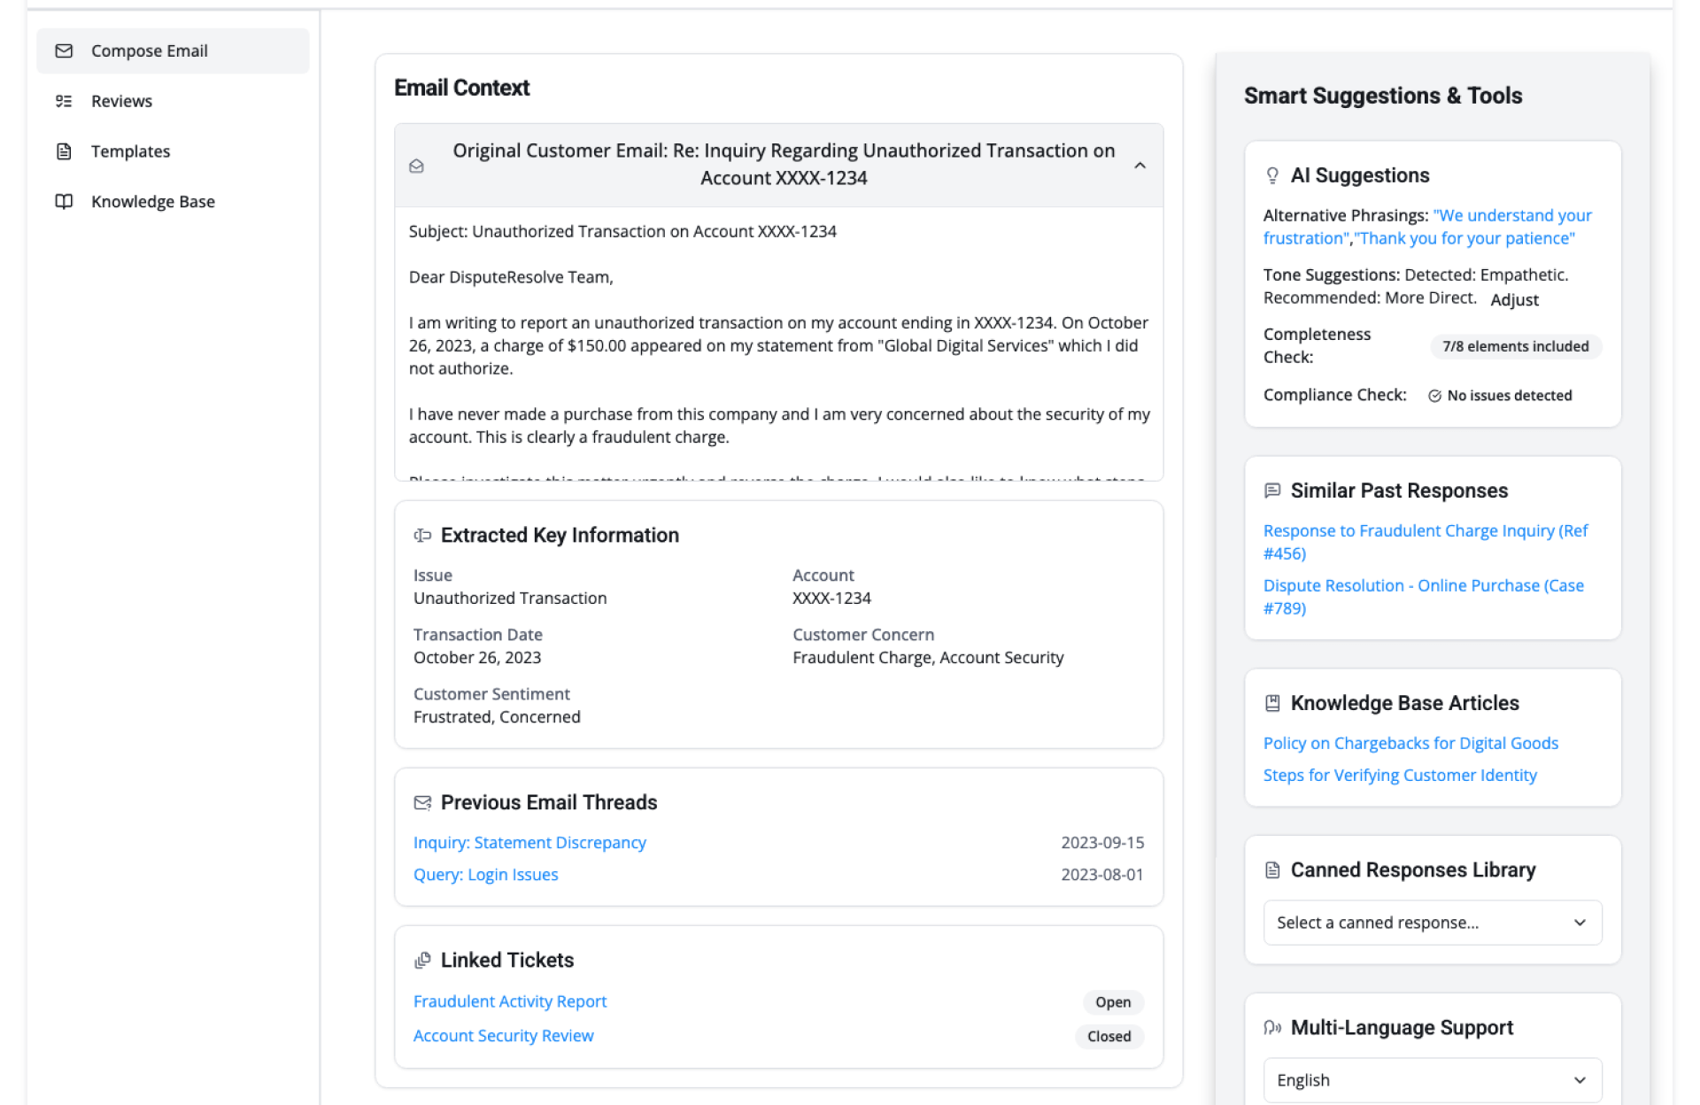Open the canned response dropdown
Viewport: 1700px width, 1105px height.
(x=1432, y=923)
